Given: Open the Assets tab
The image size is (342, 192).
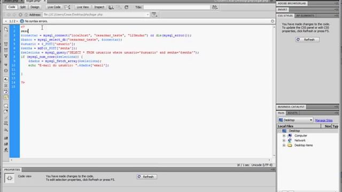Looking at the screenshot, I should click(293, 113).
